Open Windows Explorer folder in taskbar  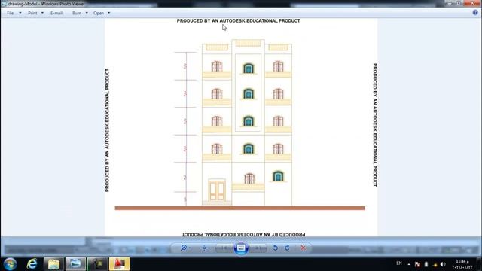pos(53,264)
